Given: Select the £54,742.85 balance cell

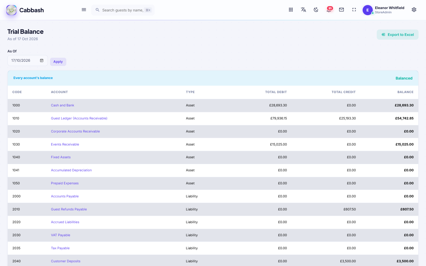Looking at the screenshot, I should 404,118.
